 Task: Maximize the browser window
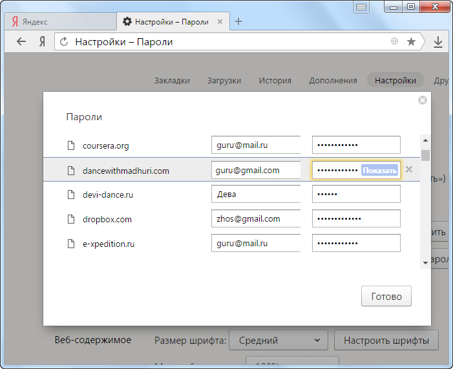coord(411,6)
